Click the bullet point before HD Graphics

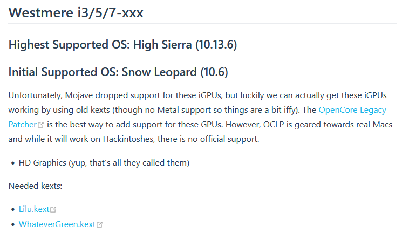12,162
